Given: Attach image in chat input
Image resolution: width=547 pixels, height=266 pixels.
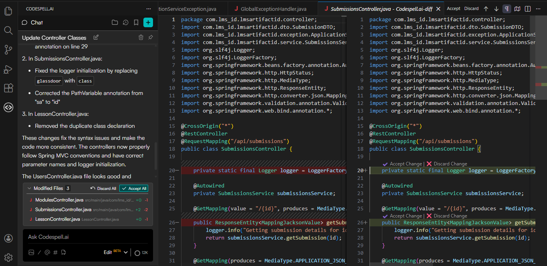Looking at the screenshot, I should pos(31,252).
